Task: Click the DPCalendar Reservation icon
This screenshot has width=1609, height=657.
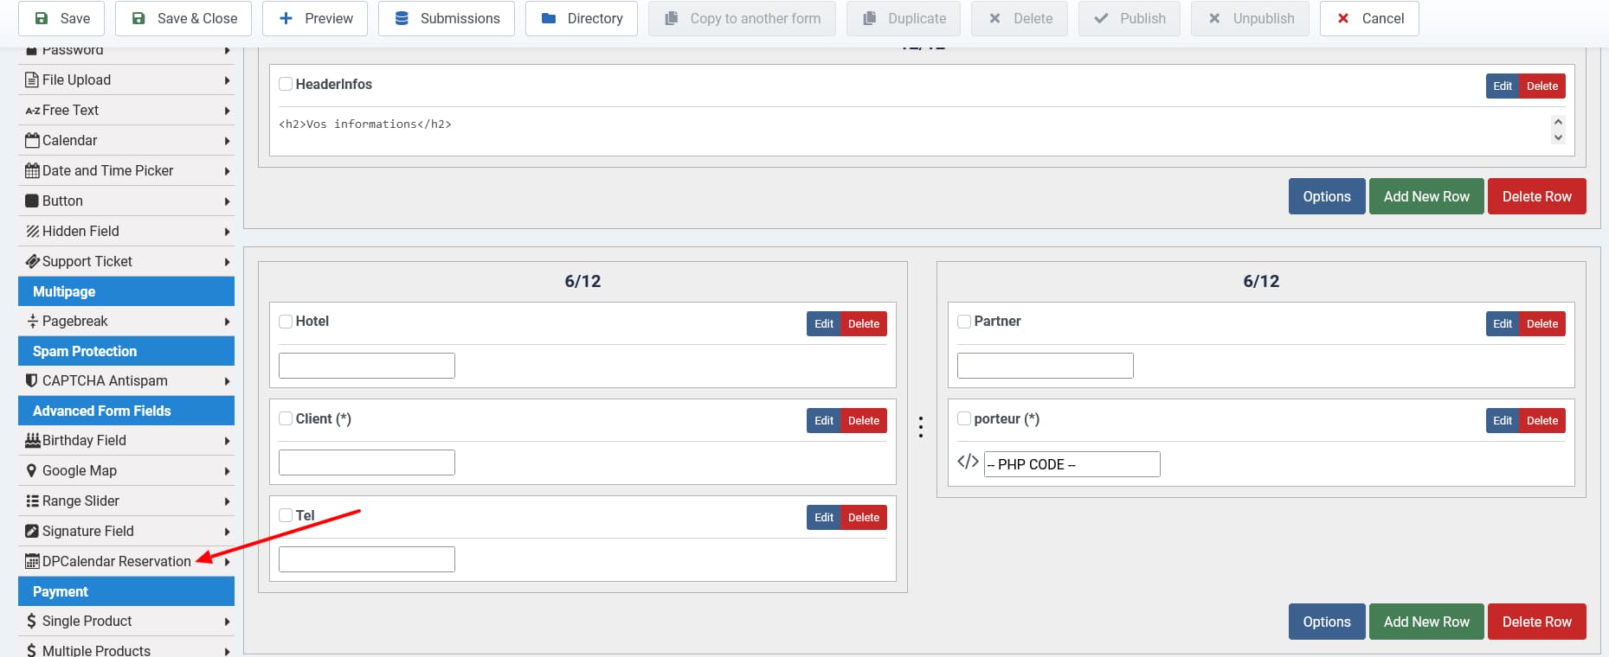Action: coord(32,561)
